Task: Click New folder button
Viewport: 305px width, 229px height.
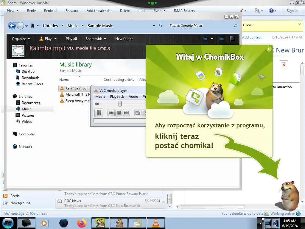Action: (124, 39)
